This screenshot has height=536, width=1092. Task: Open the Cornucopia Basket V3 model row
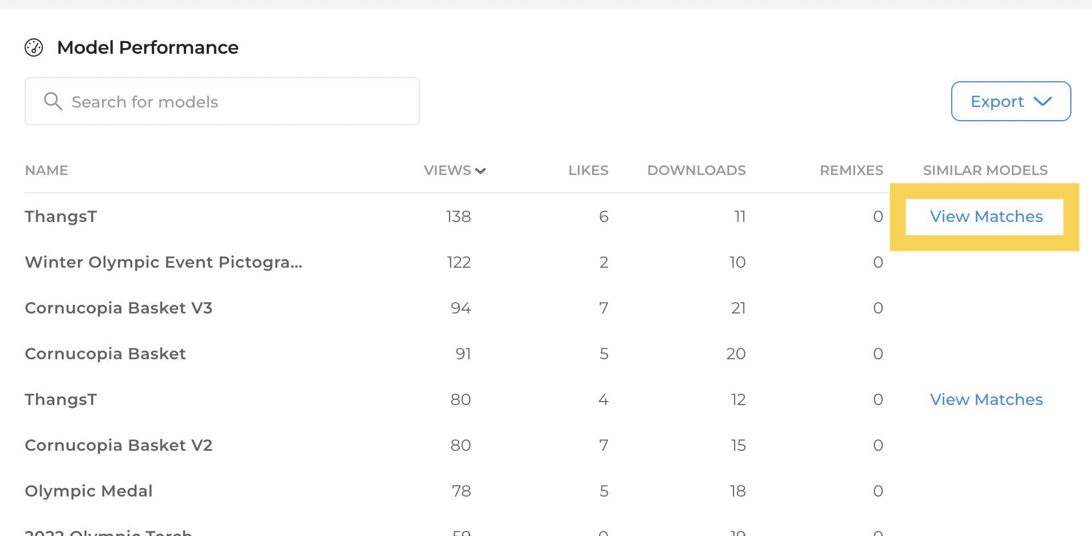(x=119, y=308)
